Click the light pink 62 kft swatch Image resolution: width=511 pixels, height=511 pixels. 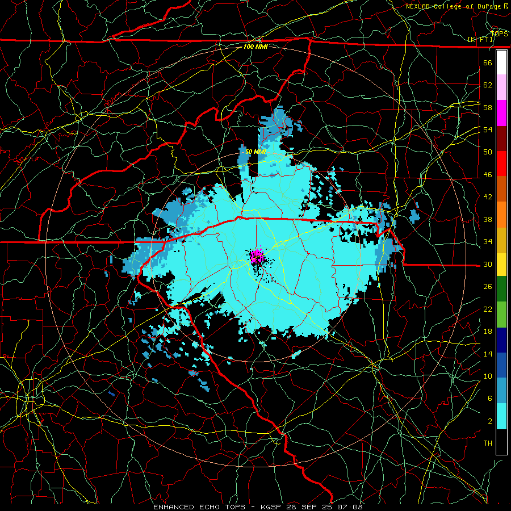tap(501, 87)
